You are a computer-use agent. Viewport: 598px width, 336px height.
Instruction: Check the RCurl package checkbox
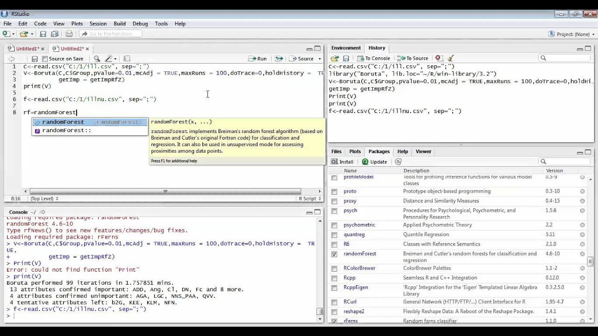click(334, 302)
